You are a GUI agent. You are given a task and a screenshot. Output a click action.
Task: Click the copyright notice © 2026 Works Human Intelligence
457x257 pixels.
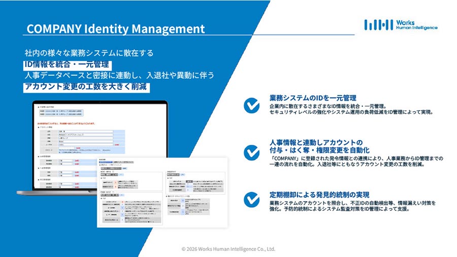(228, 249)
